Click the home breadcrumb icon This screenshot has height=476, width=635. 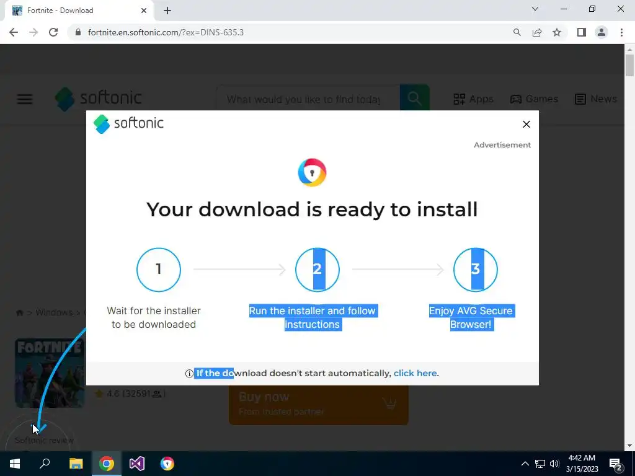point(19,313)
